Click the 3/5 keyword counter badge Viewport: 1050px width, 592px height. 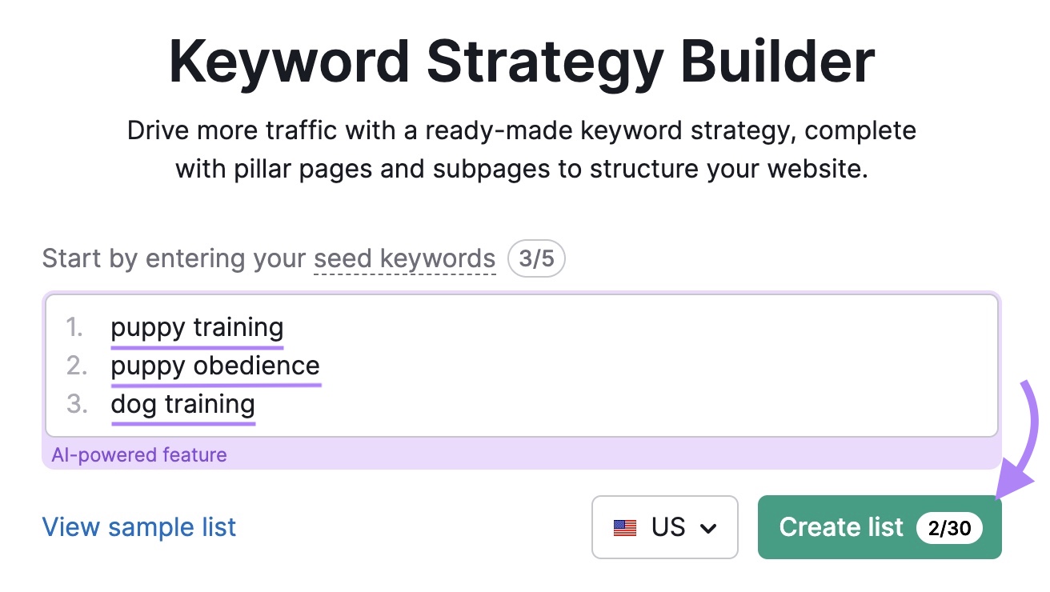[x=536, y=259]
